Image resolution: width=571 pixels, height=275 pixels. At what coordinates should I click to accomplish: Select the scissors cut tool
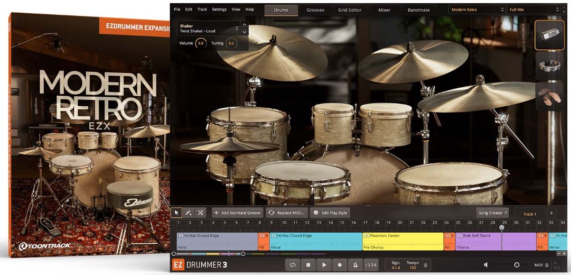pyautogui.click(x=200, y=213)
